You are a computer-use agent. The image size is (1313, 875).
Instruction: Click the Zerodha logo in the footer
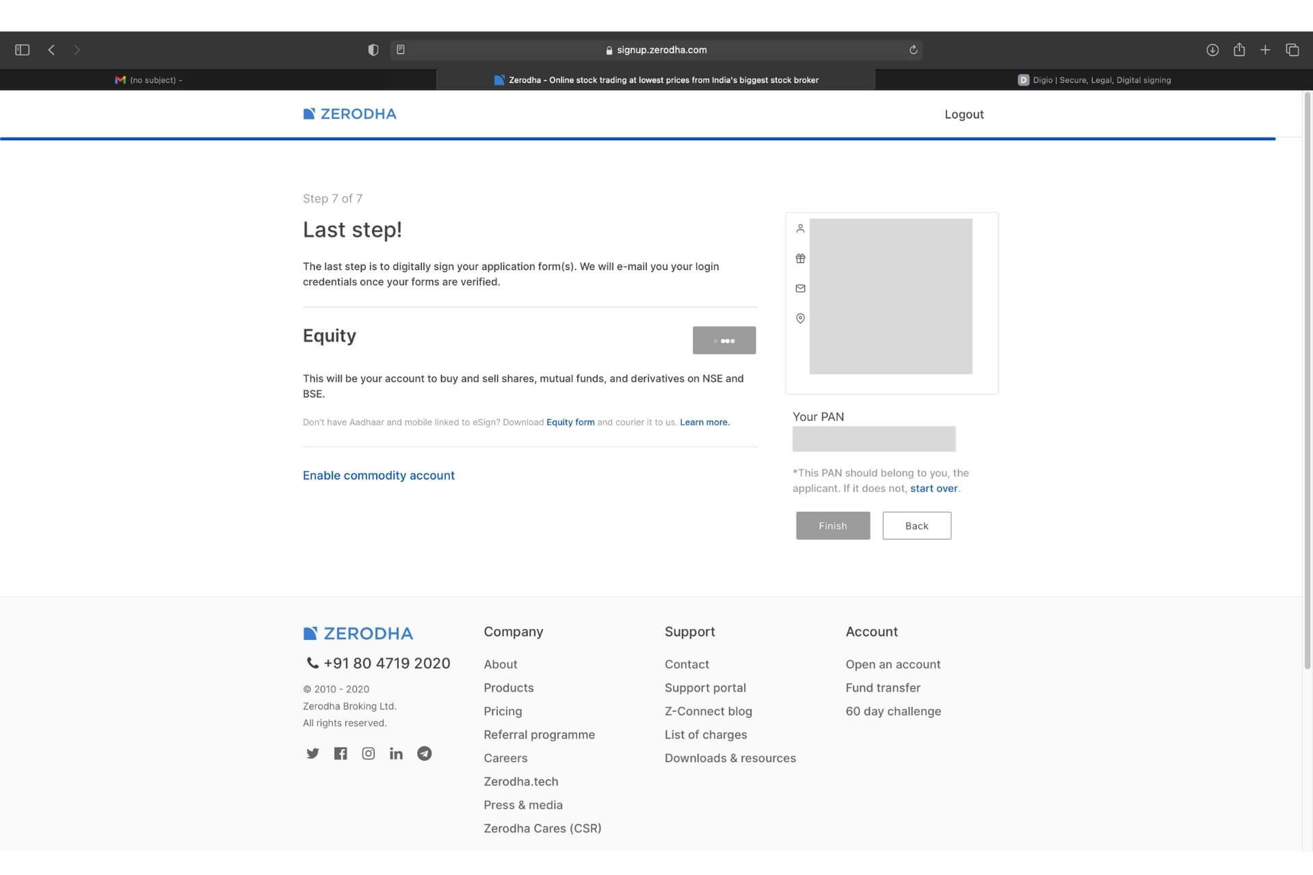[x=358, y=633]
